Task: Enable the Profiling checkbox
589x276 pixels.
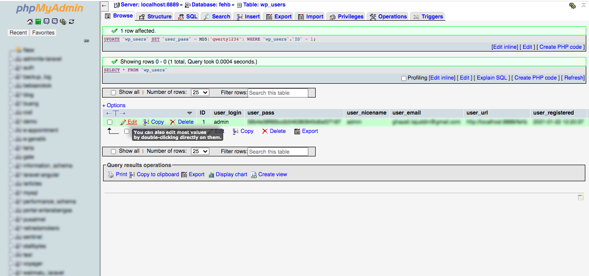Action: [x=404, y=78]
